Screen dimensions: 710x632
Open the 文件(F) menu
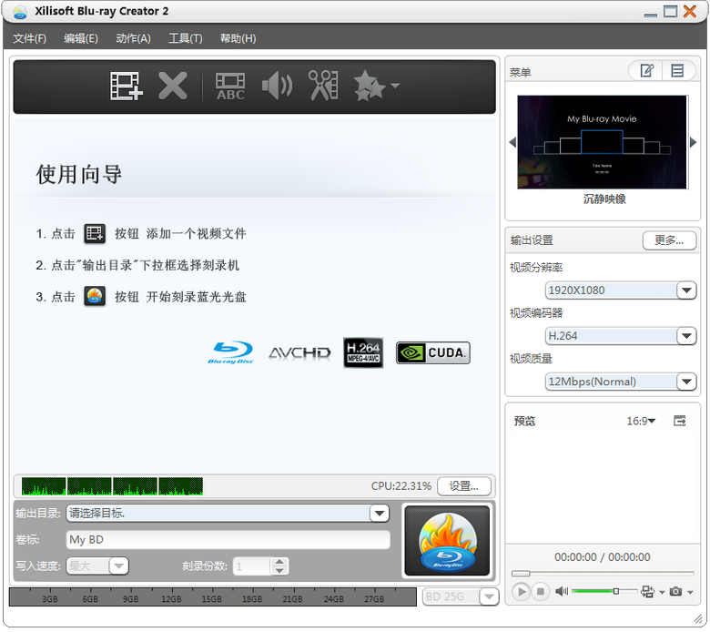29,38
